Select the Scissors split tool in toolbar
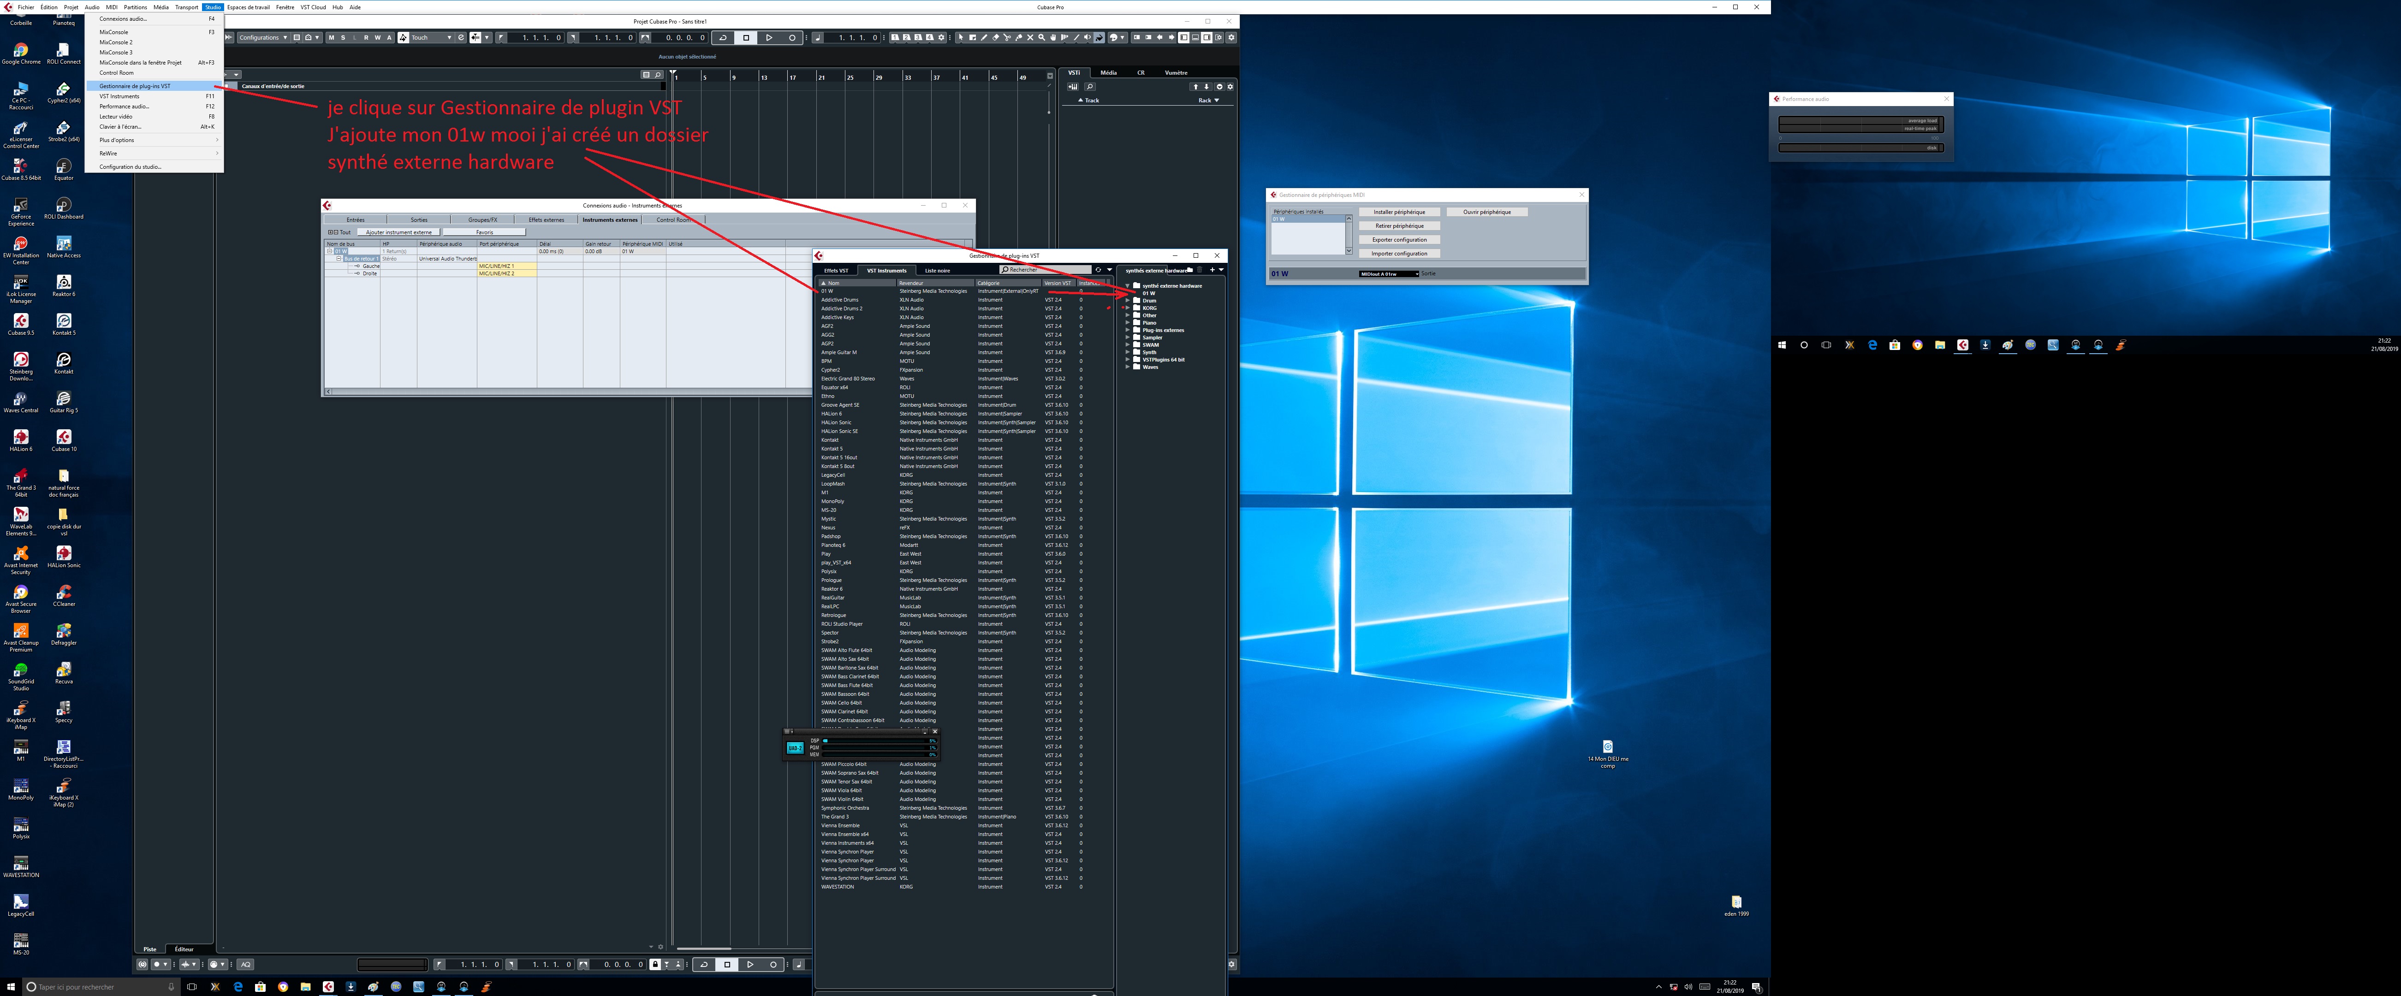 (x=1007, y=37)
